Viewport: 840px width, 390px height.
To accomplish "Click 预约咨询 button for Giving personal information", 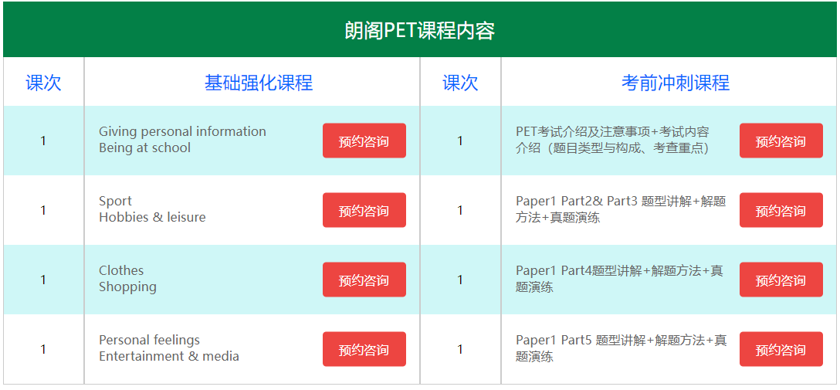I will tap(364, 141).
